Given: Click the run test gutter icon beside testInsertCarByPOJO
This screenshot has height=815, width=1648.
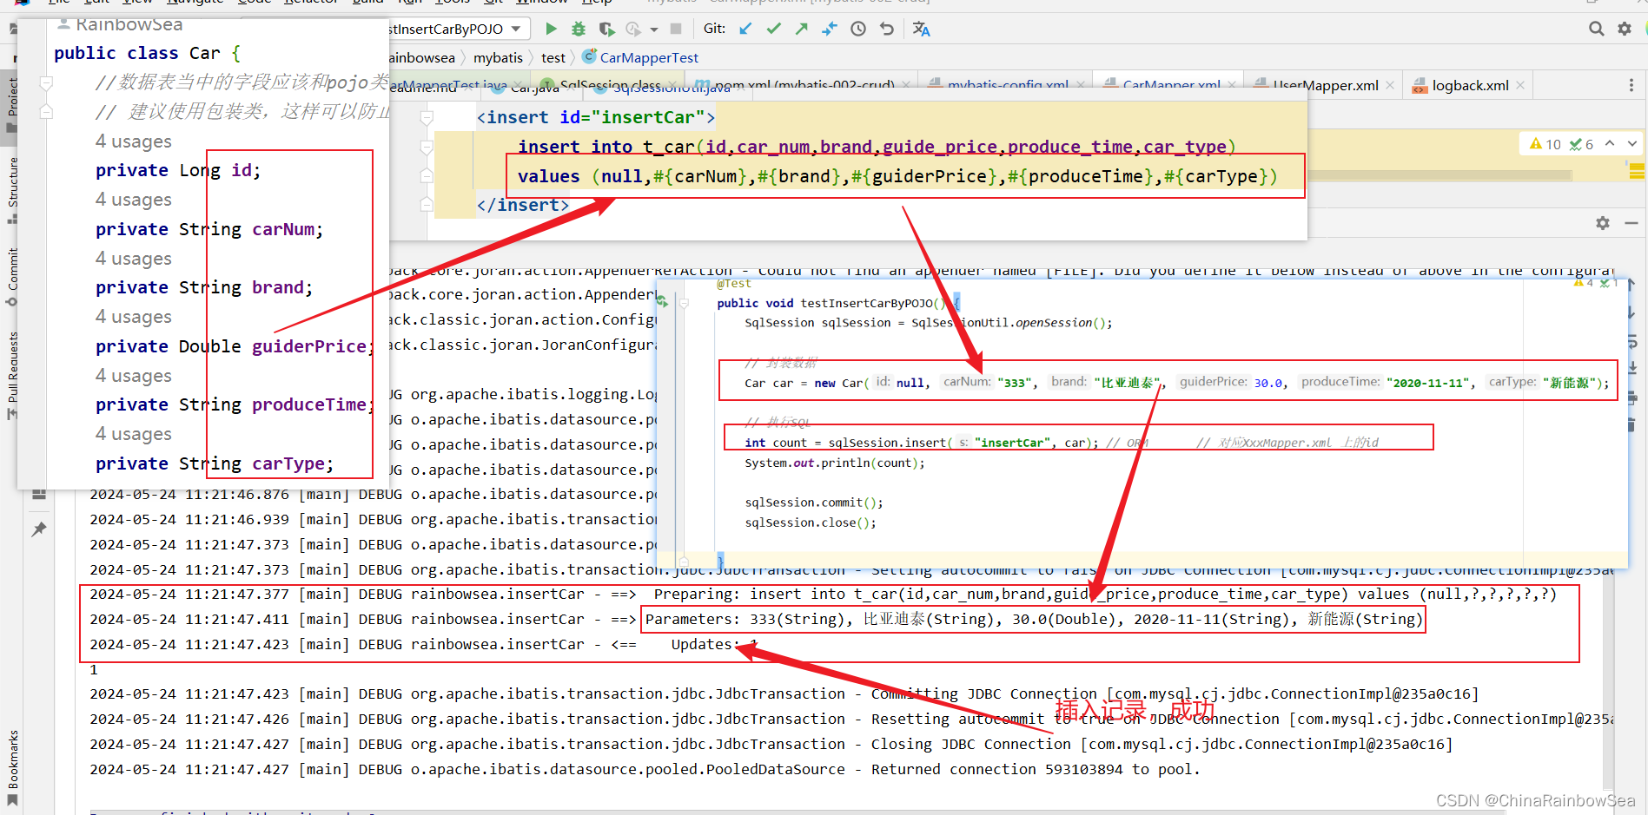Looking at the screenshot, I should click(663, 302).
